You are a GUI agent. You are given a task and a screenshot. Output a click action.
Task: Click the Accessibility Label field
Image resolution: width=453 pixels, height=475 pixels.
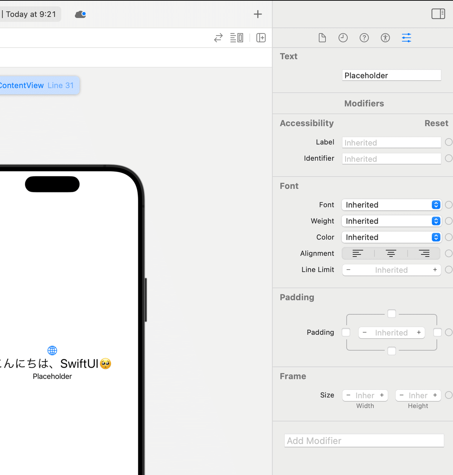[391, 143]
